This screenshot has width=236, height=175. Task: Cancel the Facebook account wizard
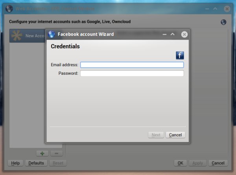175,135
